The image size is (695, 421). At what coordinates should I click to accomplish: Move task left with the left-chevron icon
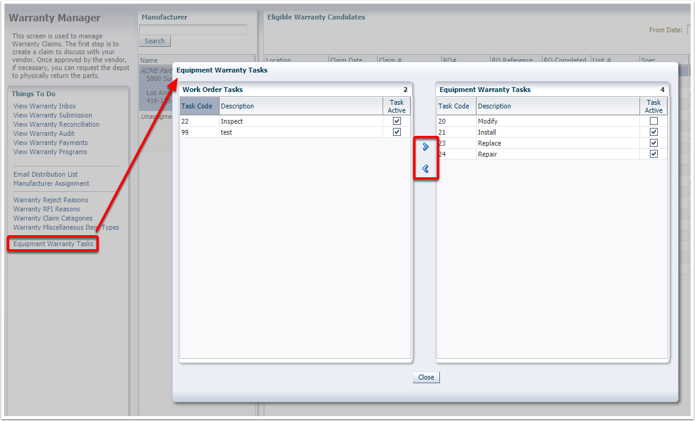point(425,169)
